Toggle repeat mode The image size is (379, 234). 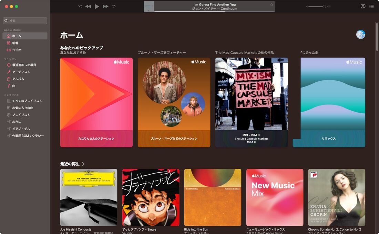114,7
